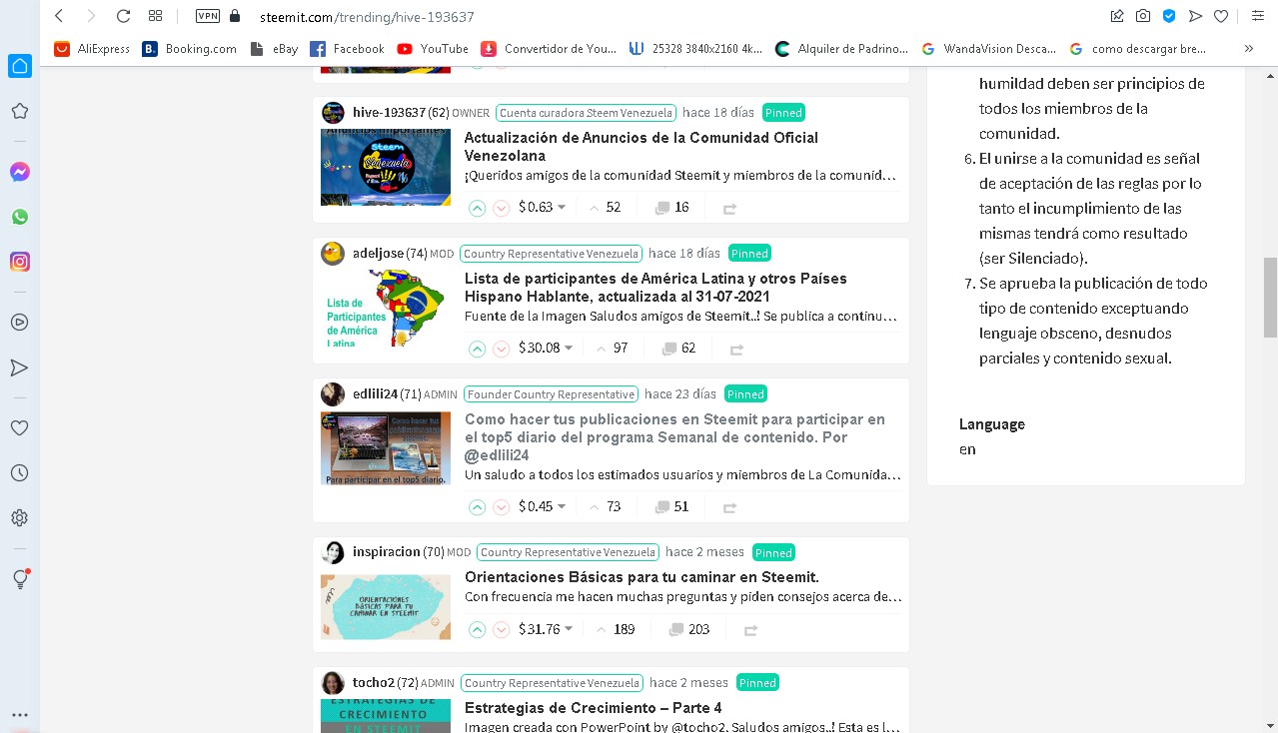
Task: Open WhatsApp in the sidebar
Action: point(19,217)
